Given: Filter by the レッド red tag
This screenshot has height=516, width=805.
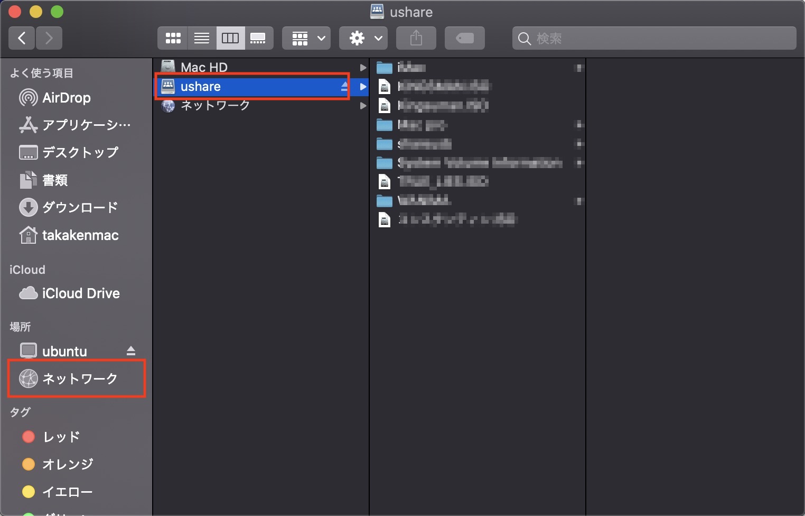Looking at the screenshot, I should [61, 437].
